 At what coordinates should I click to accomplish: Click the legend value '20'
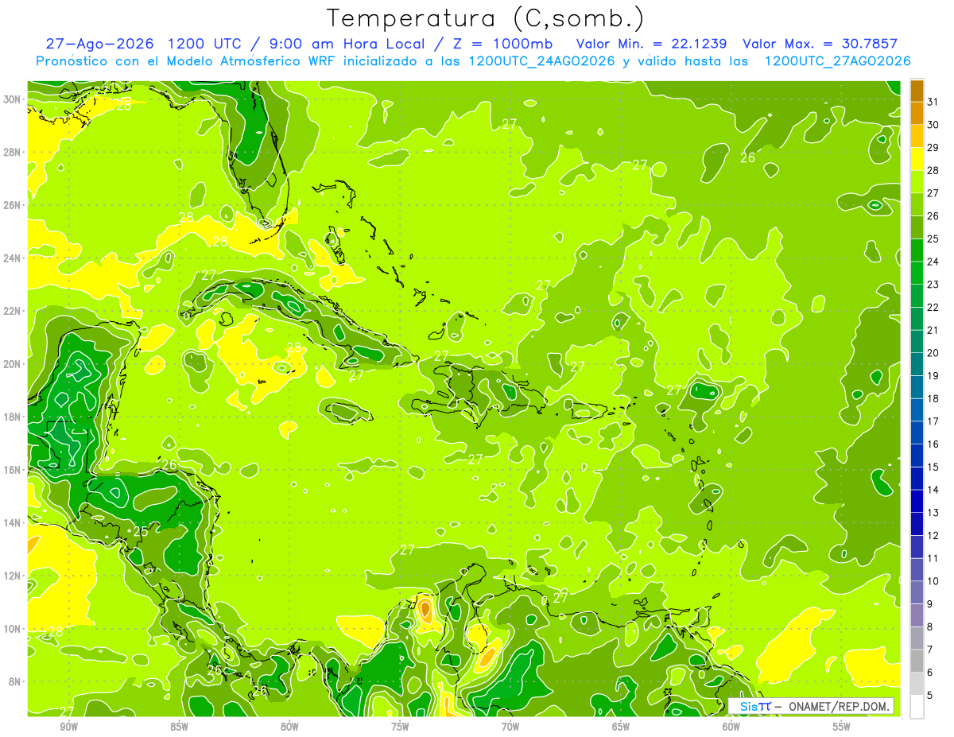click(933, 352)
